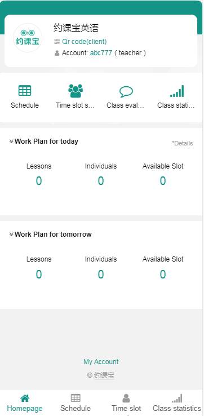
Task: Open the Schedule grid icon shortcut
Action: [x=25, y=91]
